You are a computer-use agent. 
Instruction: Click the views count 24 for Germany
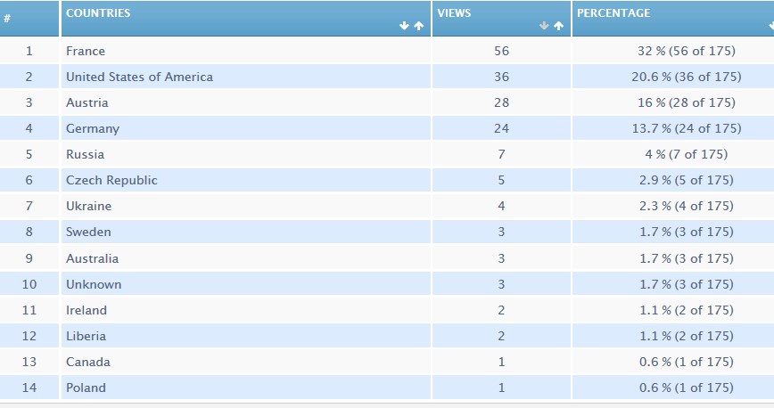(501, 129)
